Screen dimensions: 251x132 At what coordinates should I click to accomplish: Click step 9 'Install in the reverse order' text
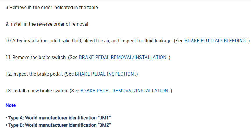coord(32,24)
